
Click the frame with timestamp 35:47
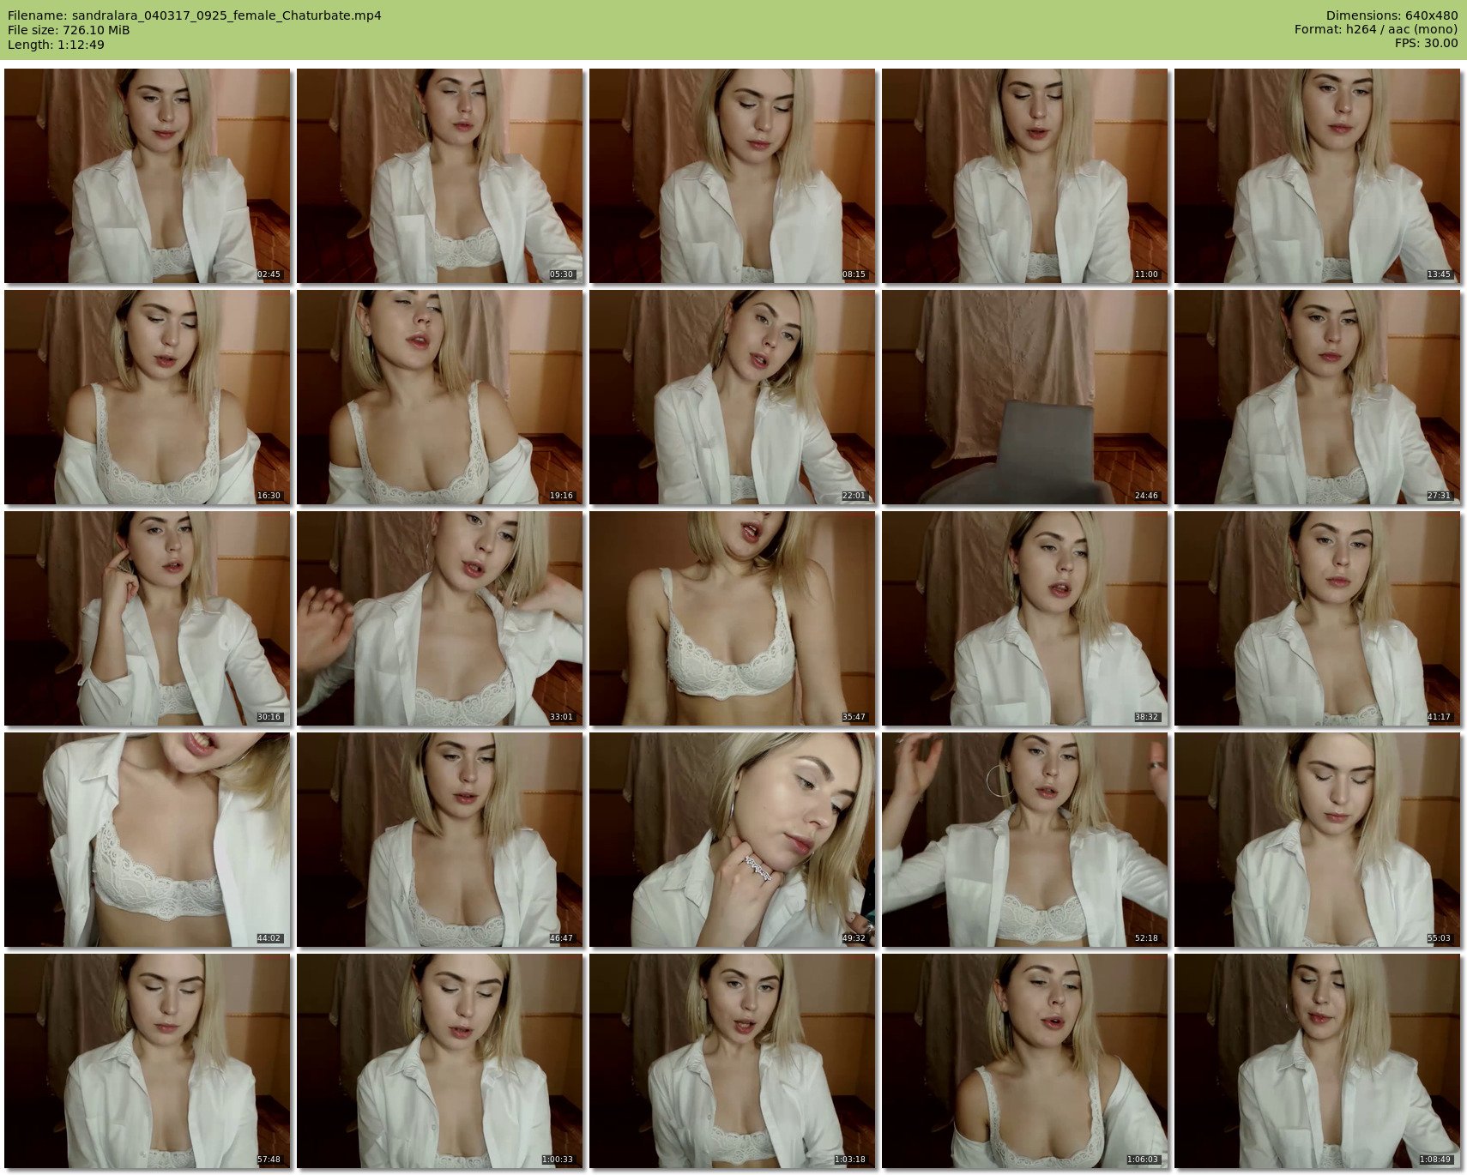coord(733,618)
